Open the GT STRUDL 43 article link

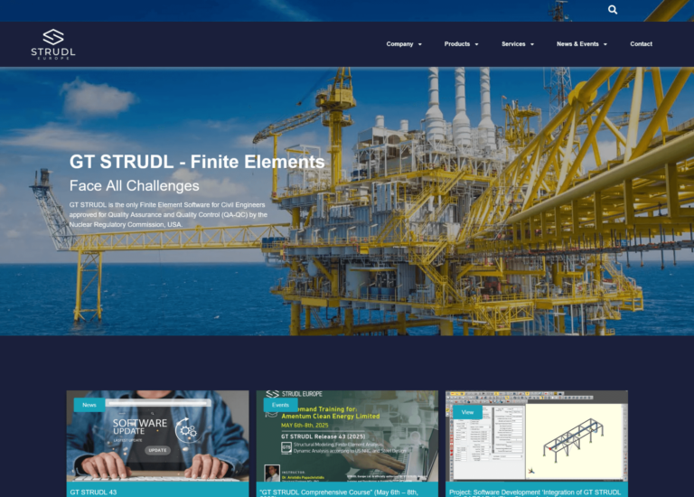tap(94, 492)
